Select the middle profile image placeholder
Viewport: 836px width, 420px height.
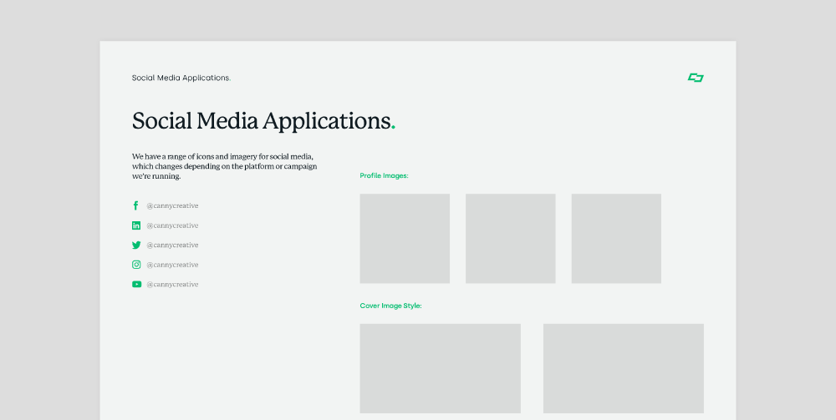pos(510,239)
